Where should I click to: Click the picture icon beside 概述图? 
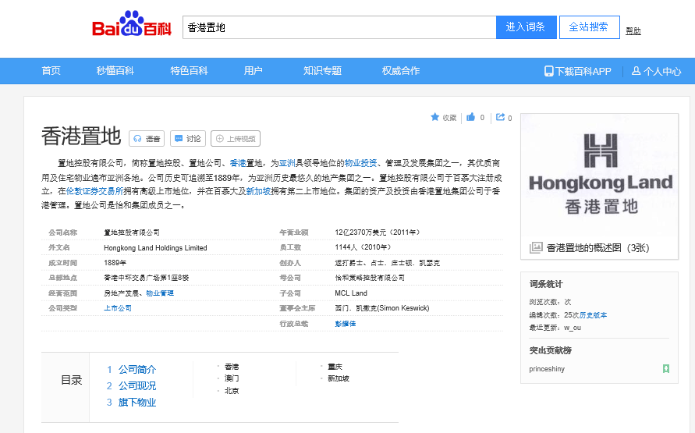click(x=536, y=247)
